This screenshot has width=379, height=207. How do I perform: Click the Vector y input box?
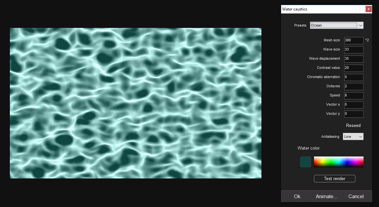tap(353, 114)
